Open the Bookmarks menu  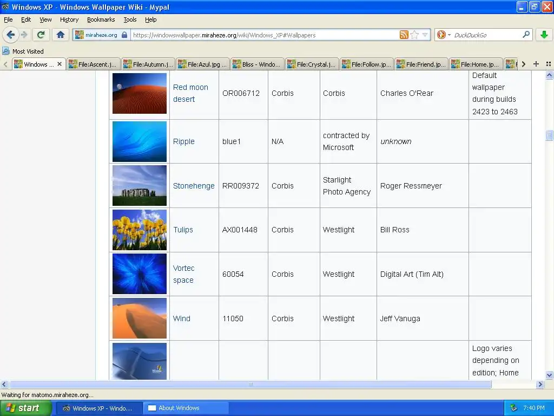[101, 19]
